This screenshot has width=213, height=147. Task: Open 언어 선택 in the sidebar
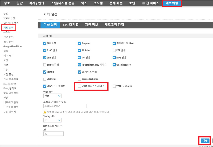click(x=9, y=37)
